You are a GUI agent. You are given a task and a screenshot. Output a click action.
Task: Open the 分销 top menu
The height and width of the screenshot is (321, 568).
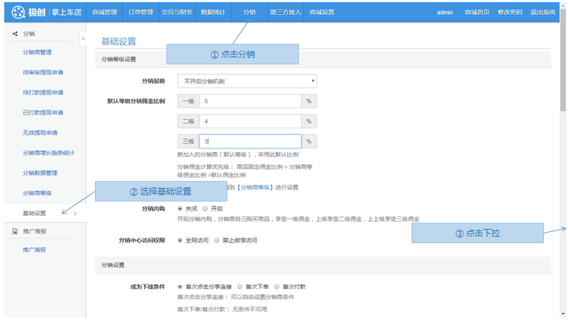coord(249,12)
